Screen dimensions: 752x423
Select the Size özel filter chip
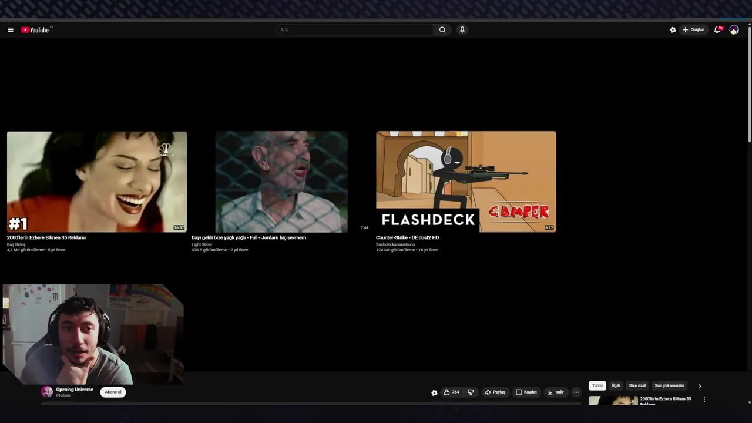(637, 386)
